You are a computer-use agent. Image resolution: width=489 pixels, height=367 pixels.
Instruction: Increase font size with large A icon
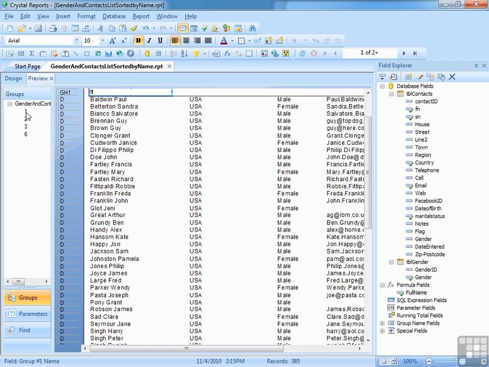click(113, 41)
